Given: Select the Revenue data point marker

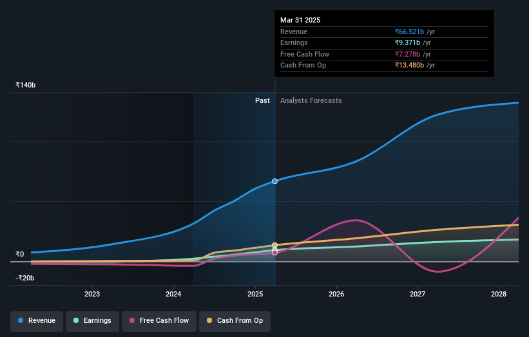Looking at the screenshot, I should [275, 181].
